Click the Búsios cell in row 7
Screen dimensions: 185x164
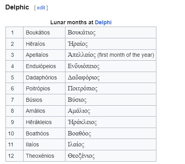[44, 100]
